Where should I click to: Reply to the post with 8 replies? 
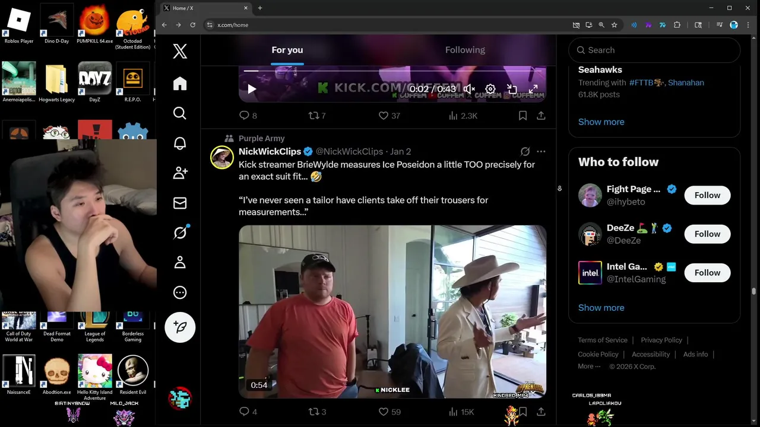point(248,116)
